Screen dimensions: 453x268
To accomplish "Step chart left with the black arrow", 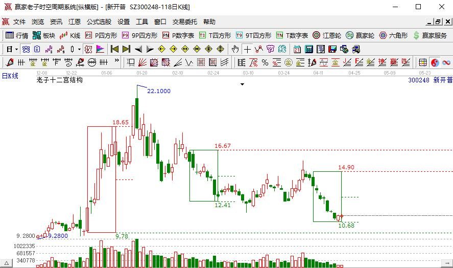I will [138, 50].
